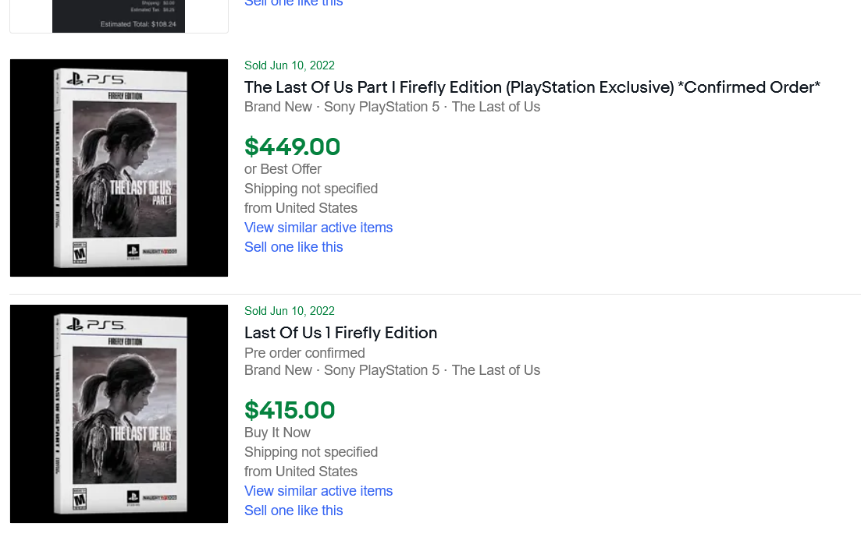Open the Last Of Us 1 Firefly Edition listing
The image size is (861, 537).
tap(340, 333)
